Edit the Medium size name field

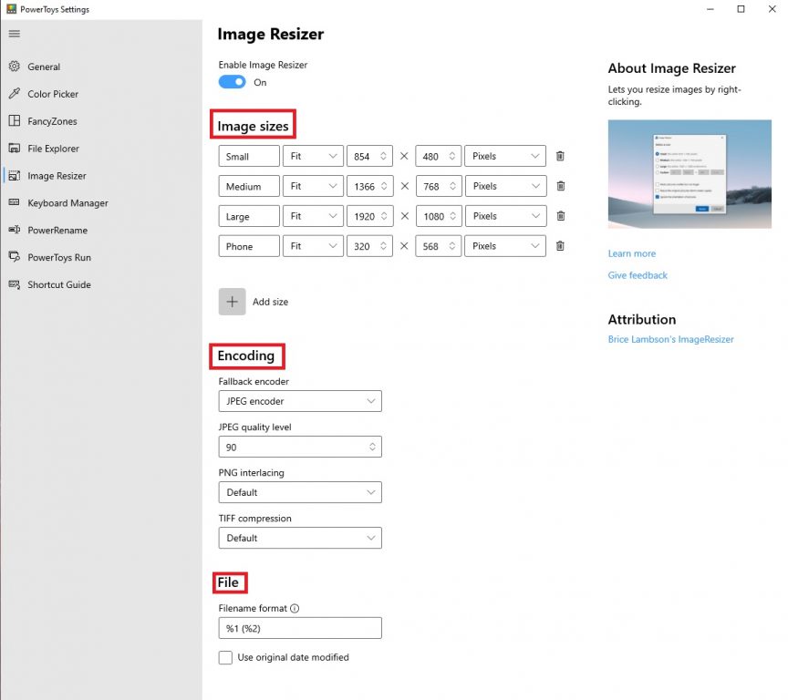[249, 186]
